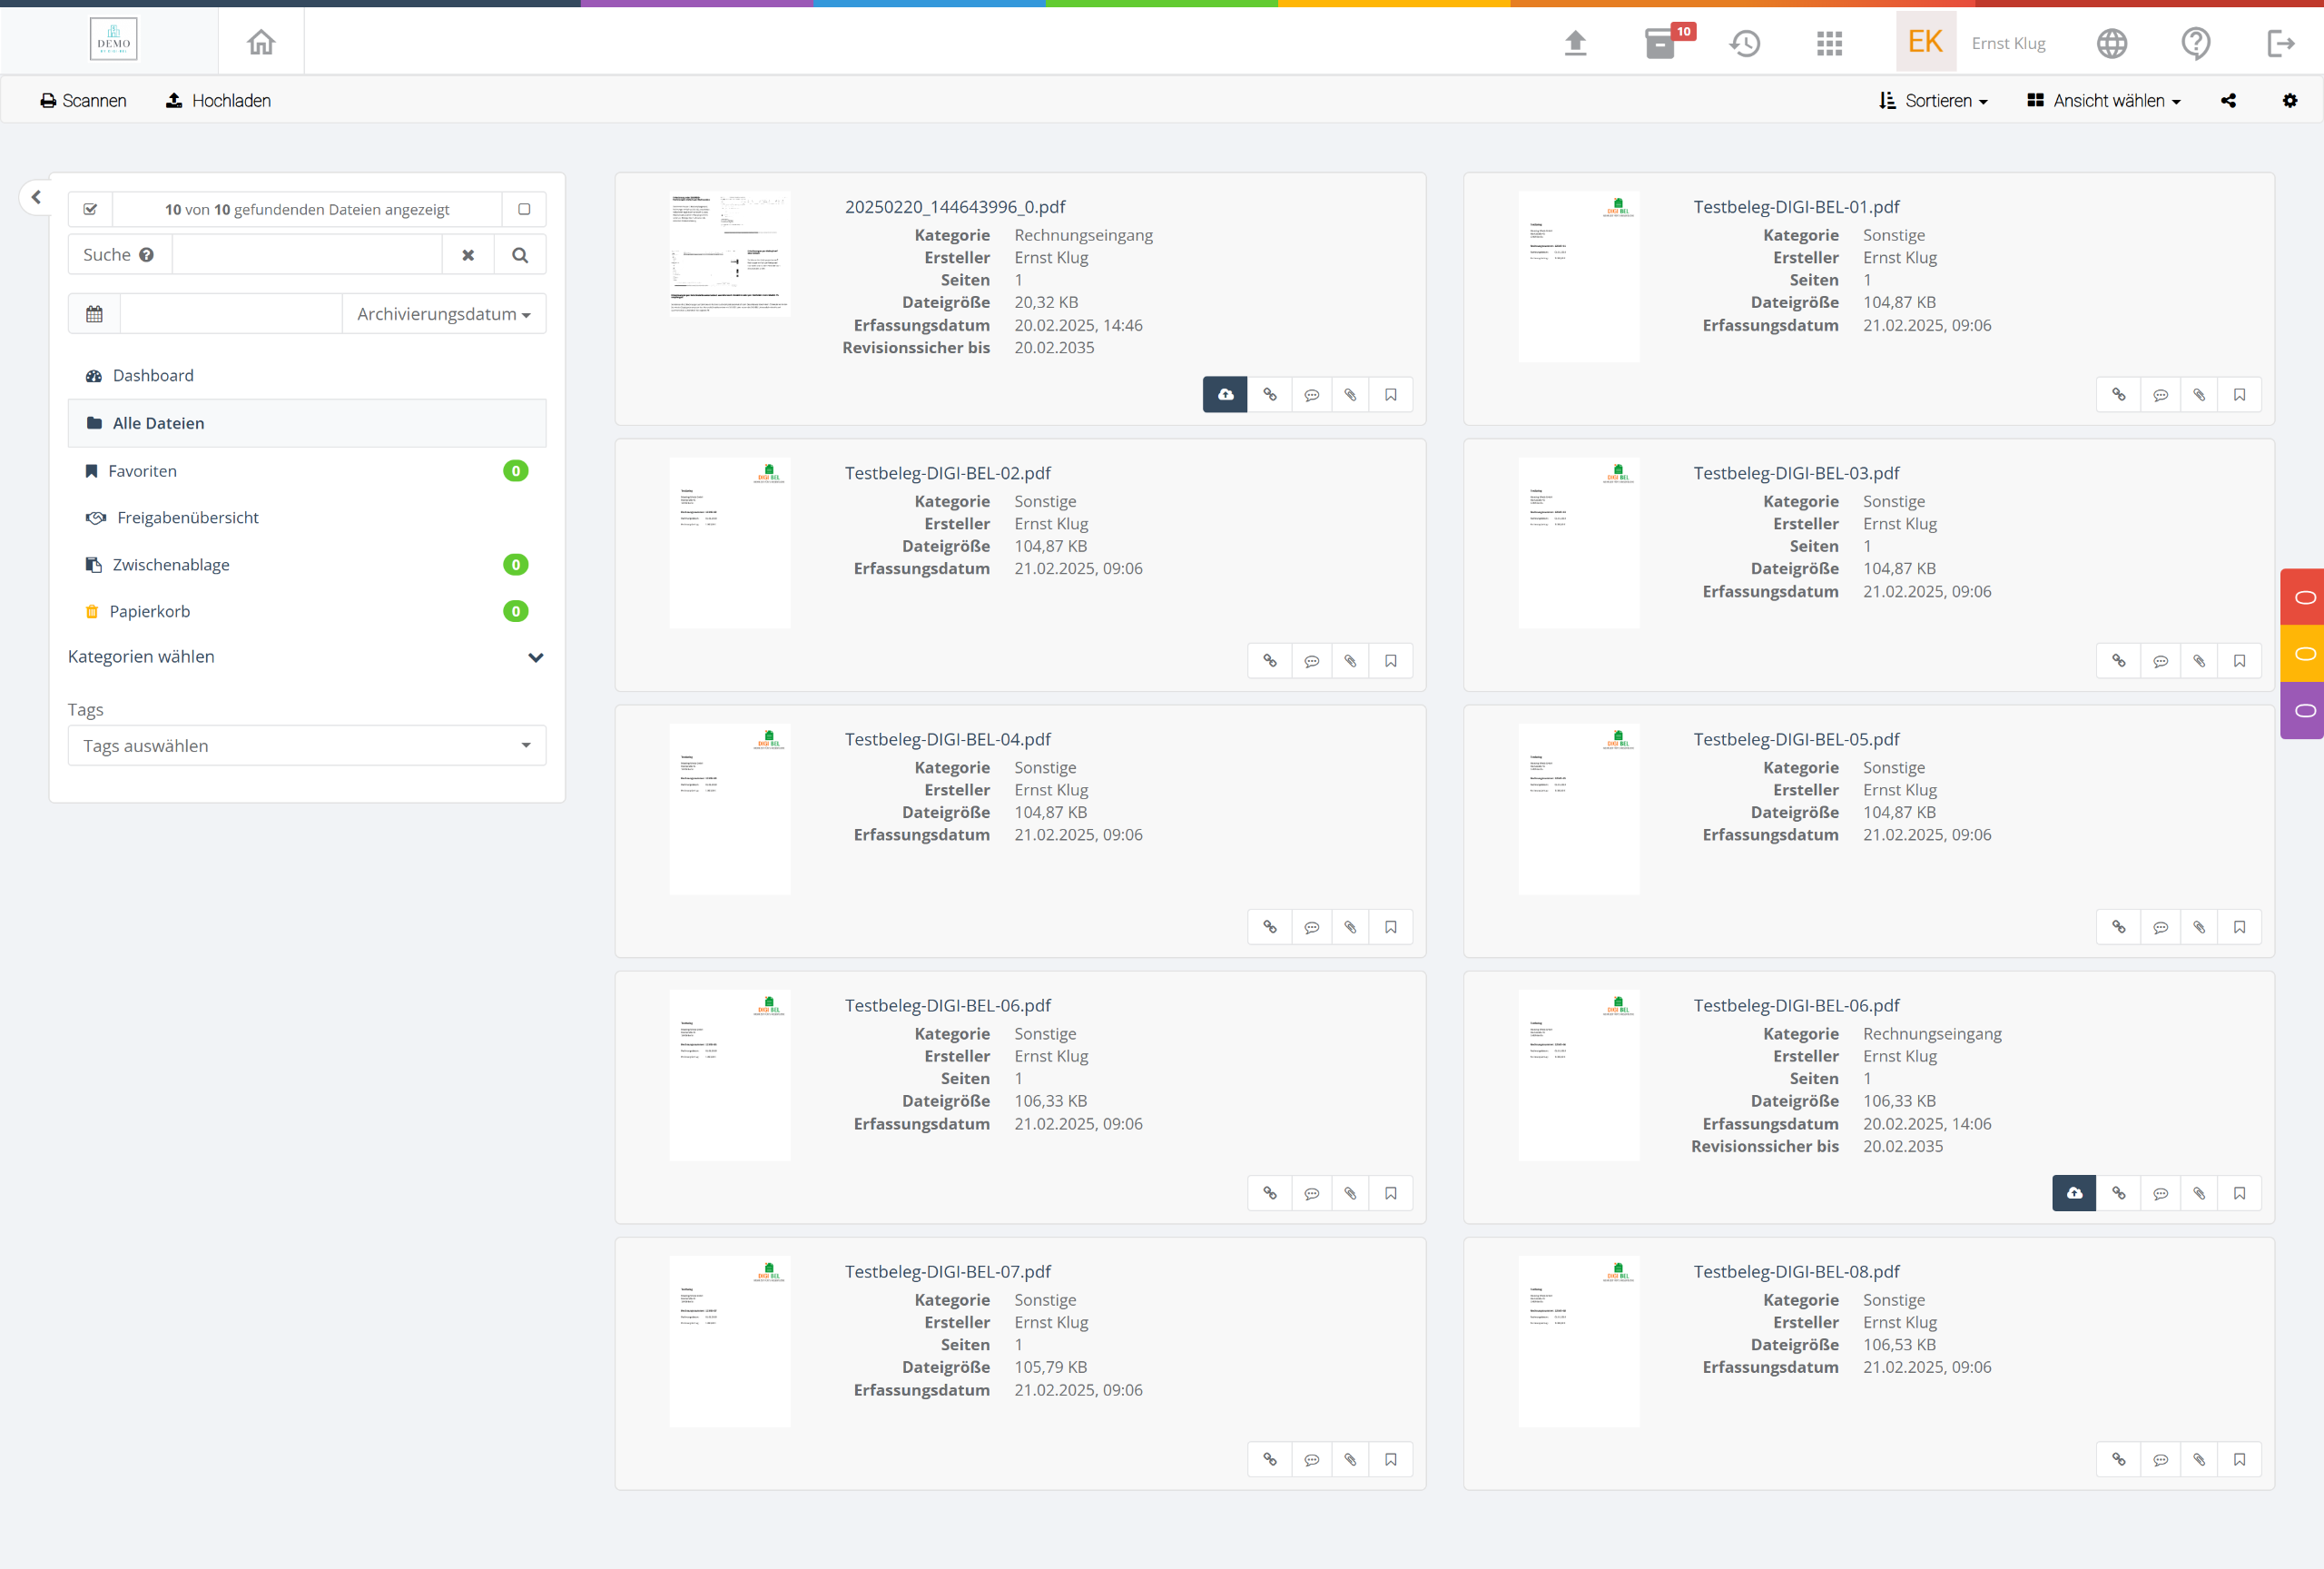Viewport: 2324px width, 1569px height.
Task: Open the history clock icon
Action: pos(1745,43)
